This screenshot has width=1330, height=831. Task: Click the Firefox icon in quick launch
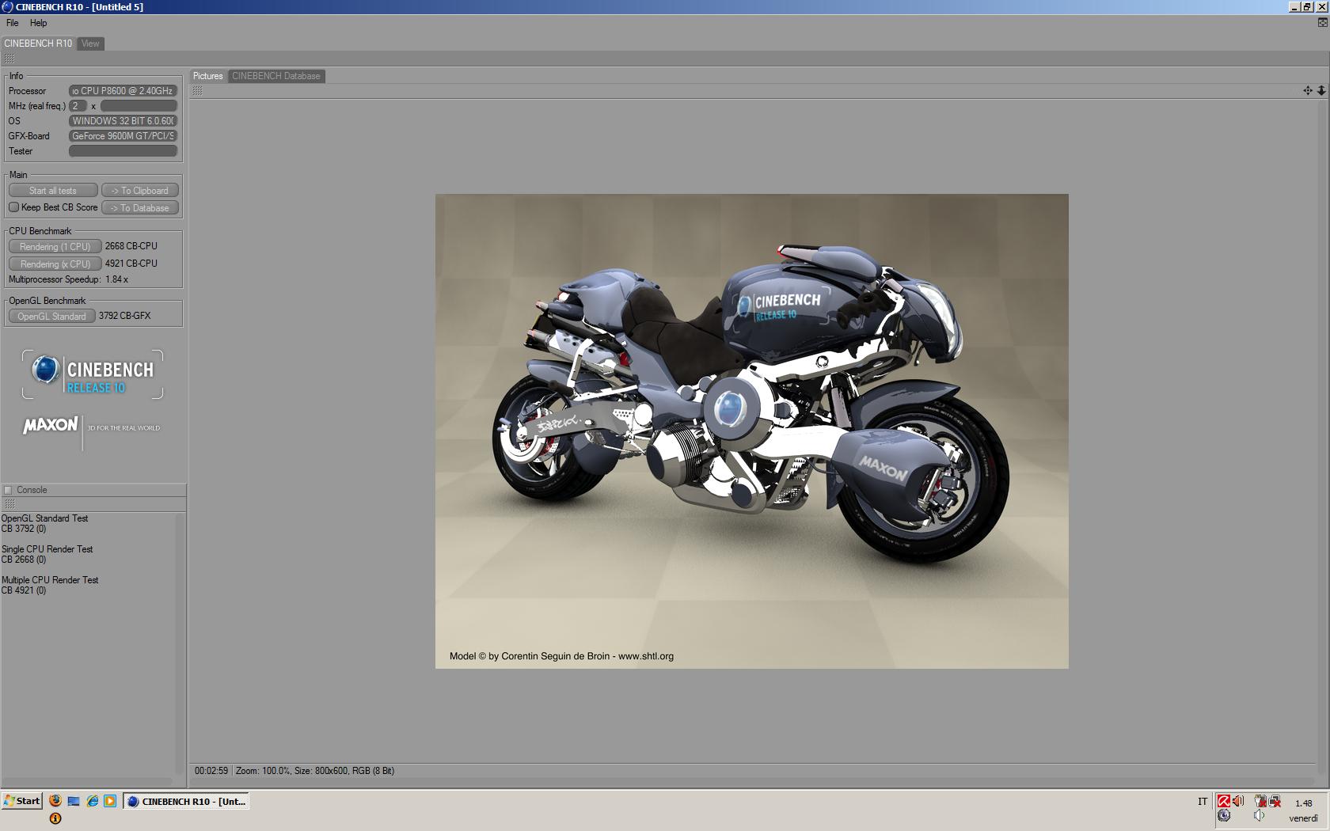coord(55,801)
